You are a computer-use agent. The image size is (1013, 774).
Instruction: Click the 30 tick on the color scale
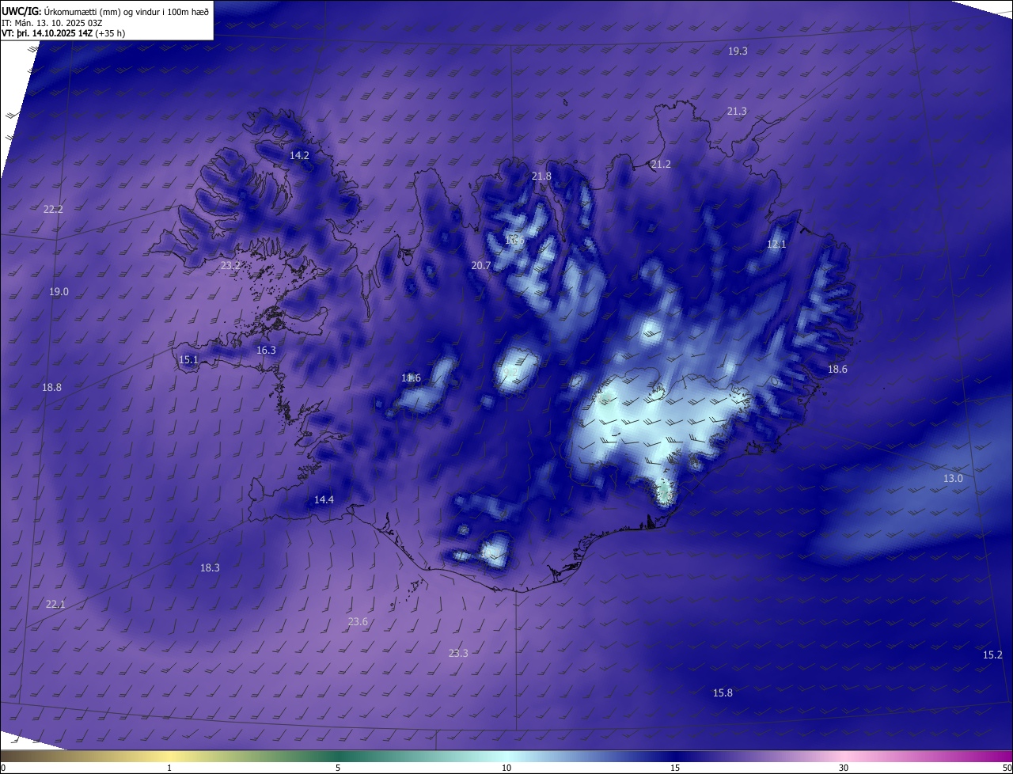(x=844, y=768)
